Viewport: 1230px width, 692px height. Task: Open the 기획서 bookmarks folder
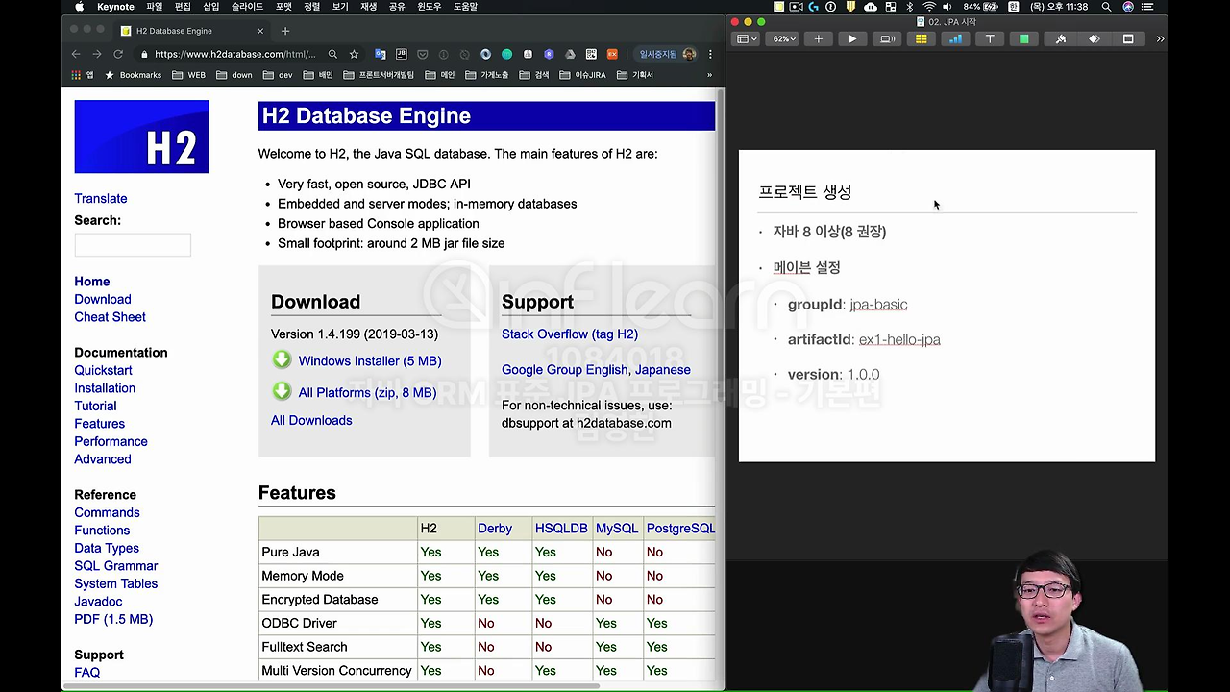(x=635, y=75)
